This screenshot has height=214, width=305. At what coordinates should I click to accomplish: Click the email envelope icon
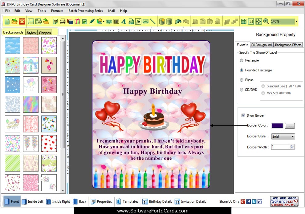pos(145,22)
